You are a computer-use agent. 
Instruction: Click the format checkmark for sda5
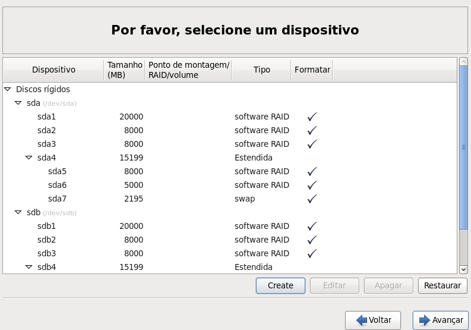coord(312,171)
